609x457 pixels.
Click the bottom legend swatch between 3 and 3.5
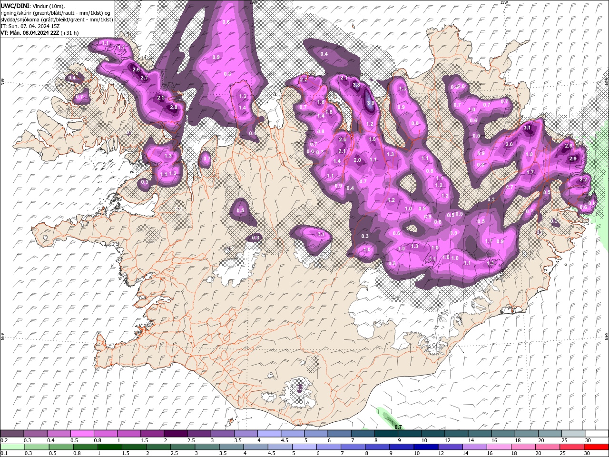click(207, 447)
